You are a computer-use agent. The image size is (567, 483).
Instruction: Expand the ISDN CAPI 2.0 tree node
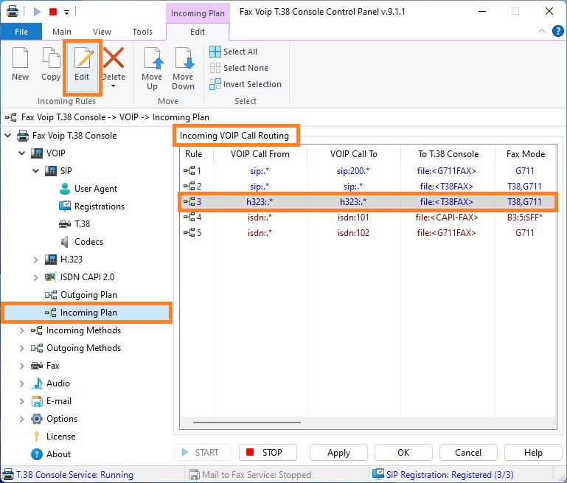[36, 277]
